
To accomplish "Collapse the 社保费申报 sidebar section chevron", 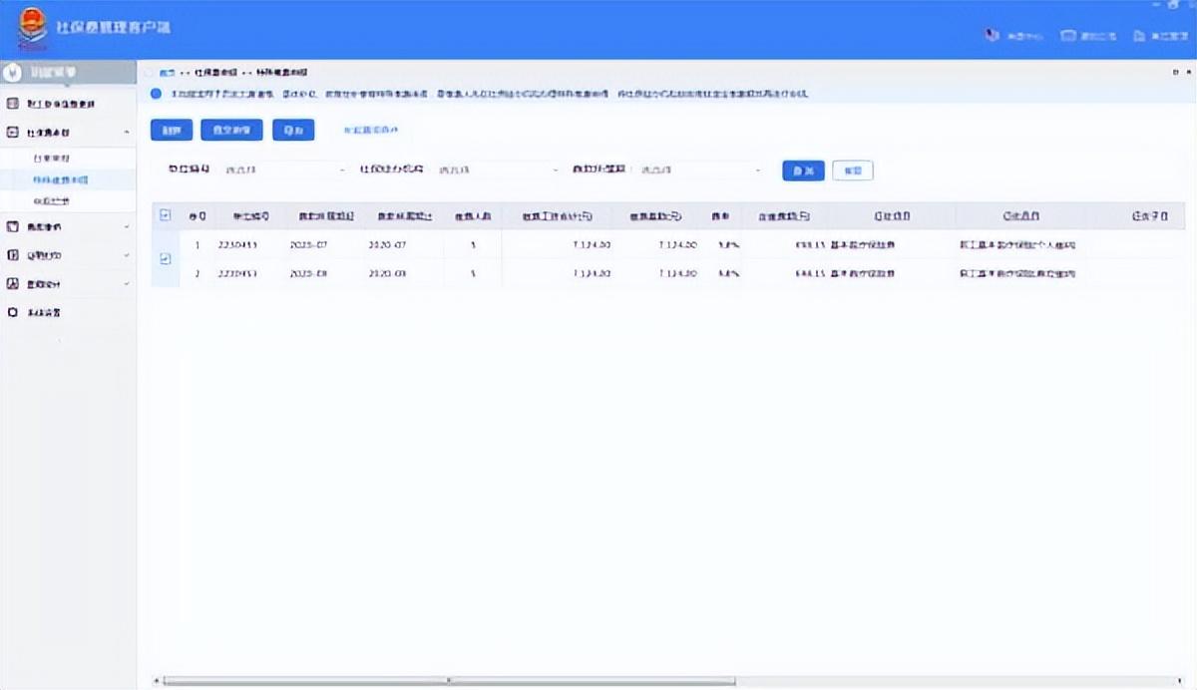I will (x=127, y=132).
